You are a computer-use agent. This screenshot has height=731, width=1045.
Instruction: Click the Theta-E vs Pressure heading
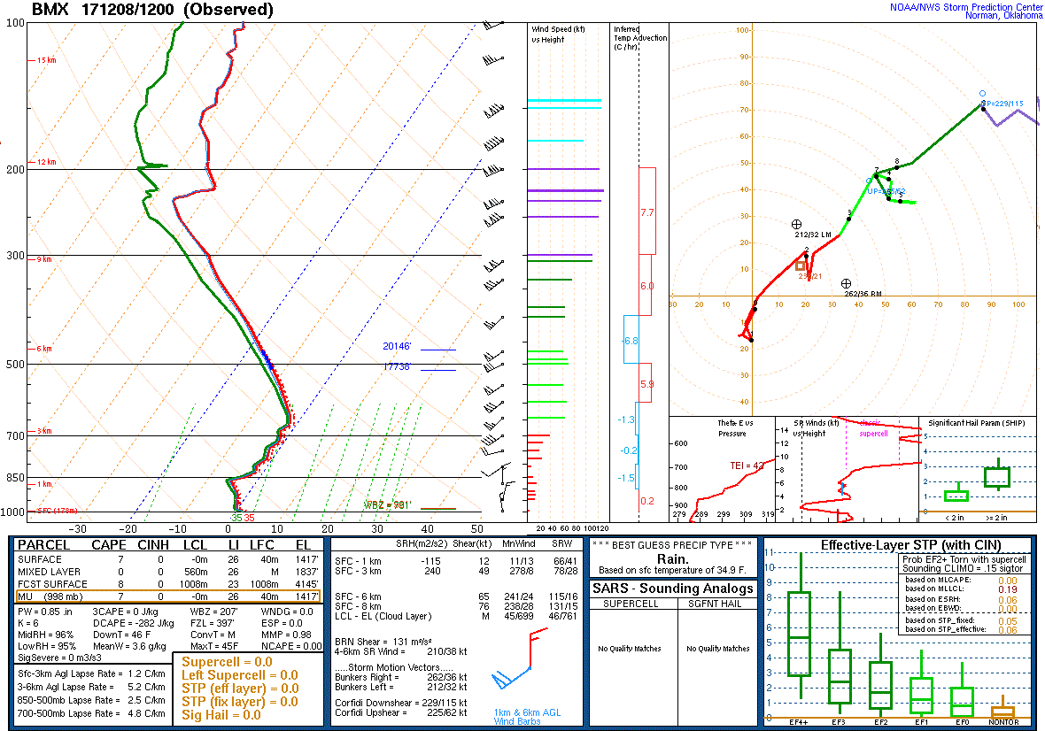735,428
